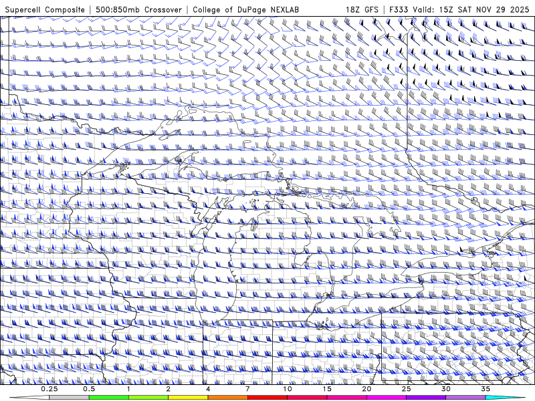This screenshot has height=401, width=535.
Task: Click the legend value 4
Action: click(x=208, y=389)
